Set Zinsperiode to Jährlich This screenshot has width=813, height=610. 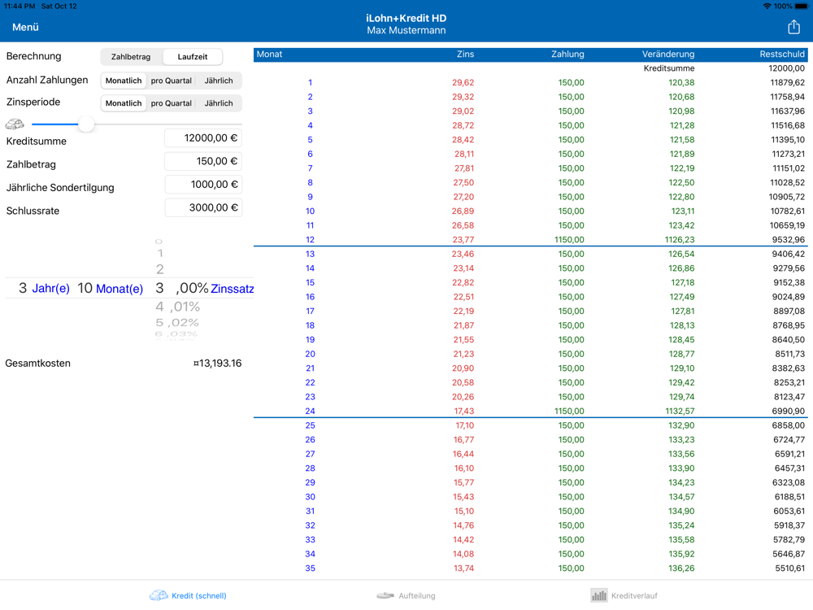coord(219,103)
